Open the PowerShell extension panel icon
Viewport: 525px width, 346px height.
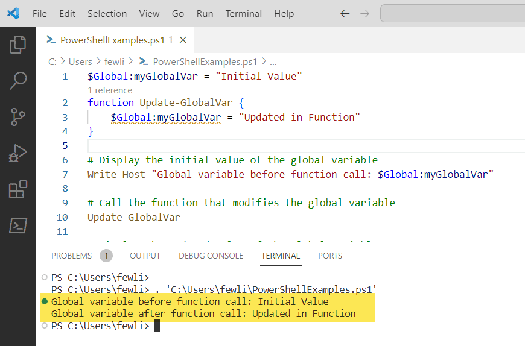pos(17,225)
